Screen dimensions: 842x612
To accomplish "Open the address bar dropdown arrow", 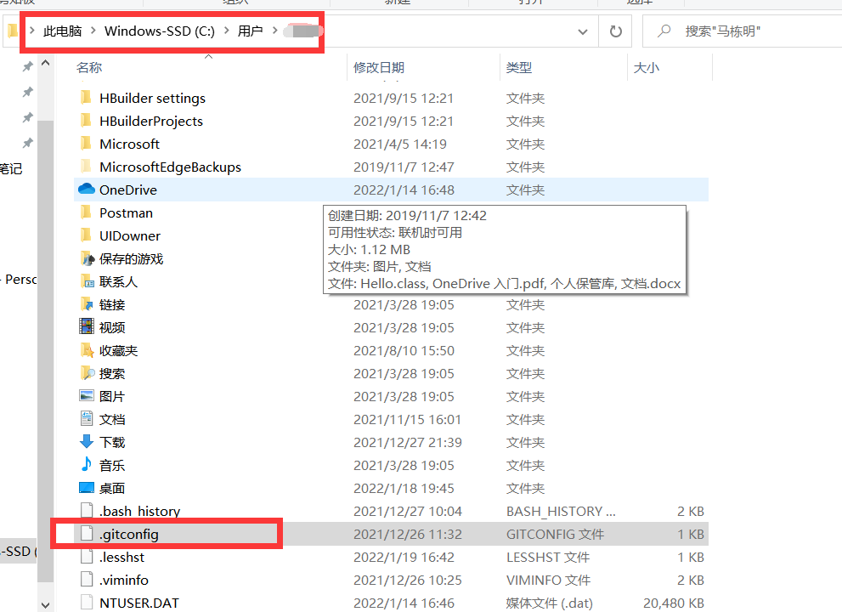I will [581, 31].
